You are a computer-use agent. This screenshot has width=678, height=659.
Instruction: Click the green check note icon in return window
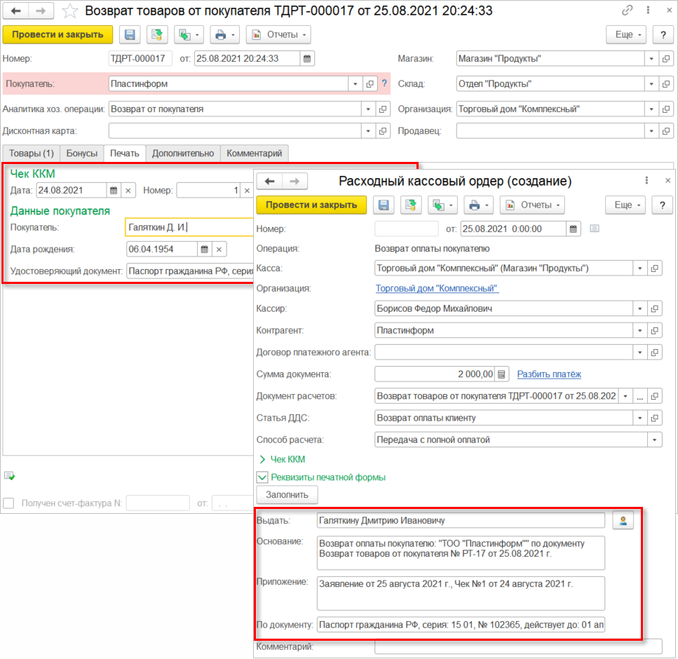(10, 476)
